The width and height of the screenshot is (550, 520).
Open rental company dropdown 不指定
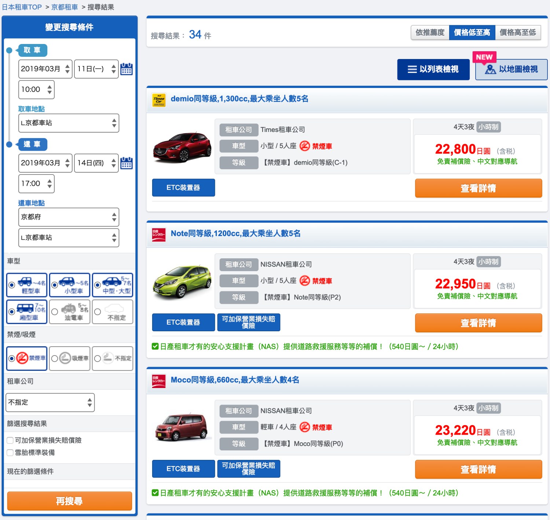50,402
